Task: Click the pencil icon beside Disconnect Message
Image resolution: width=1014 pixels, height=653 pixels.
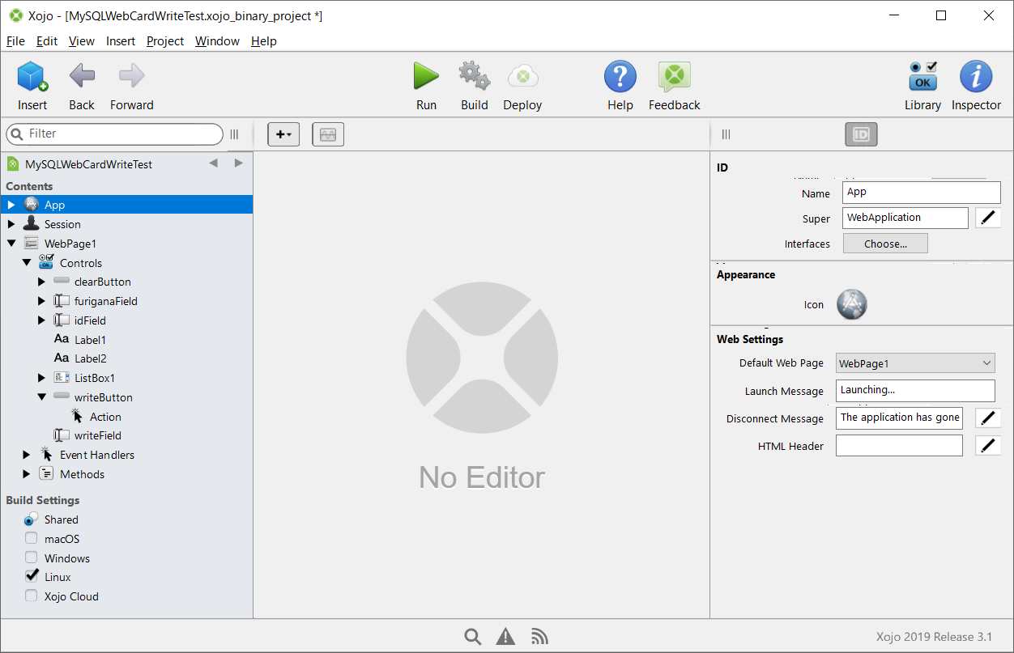Action: tap(988, 418)
